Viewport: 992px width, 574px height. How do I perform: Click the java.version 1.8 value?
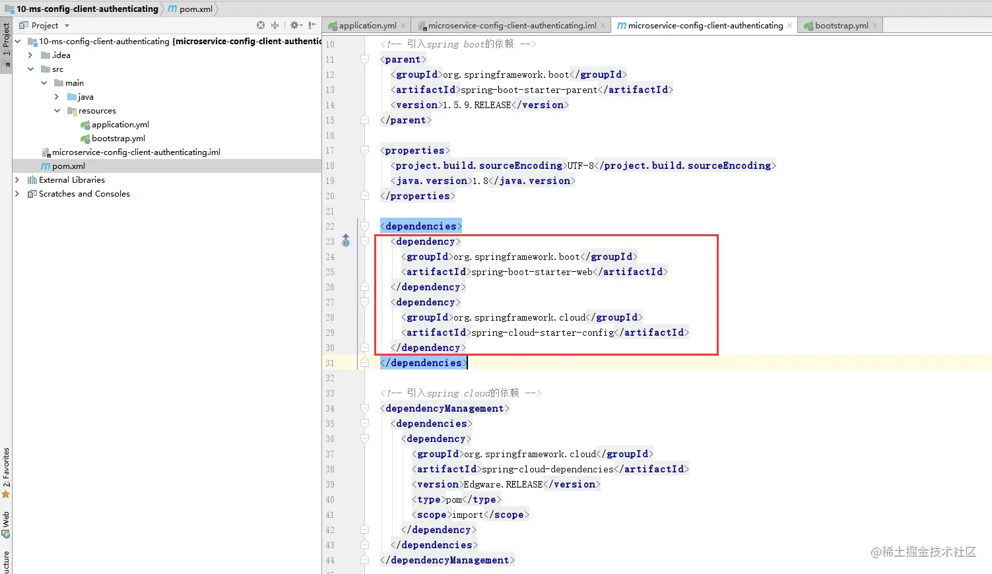click(480, 181)
